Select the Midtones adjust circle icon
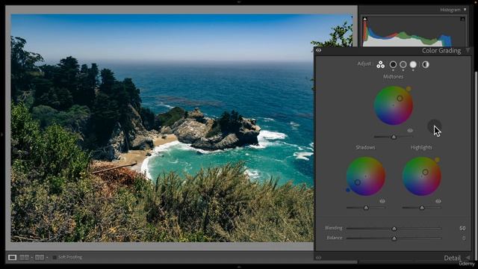The width and height of the screenshot is (478, 269). pyautogui.click(x=403, y=65)
